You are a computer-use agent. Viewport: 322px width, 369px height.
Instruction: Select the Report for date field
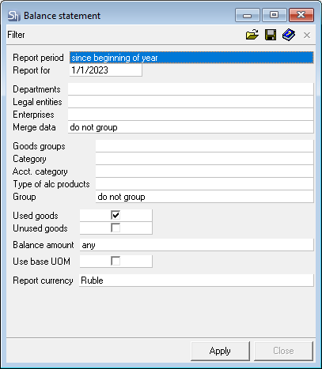tap(106, 70)
